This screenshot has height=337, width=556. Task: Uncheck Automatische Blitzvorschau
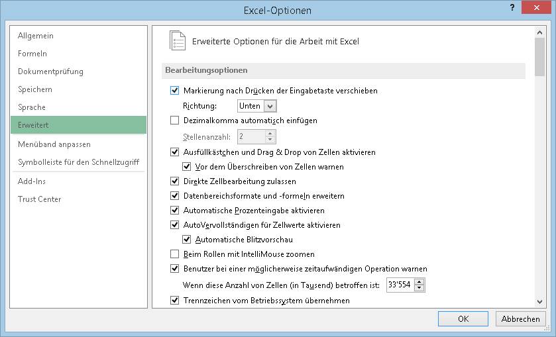186,240
